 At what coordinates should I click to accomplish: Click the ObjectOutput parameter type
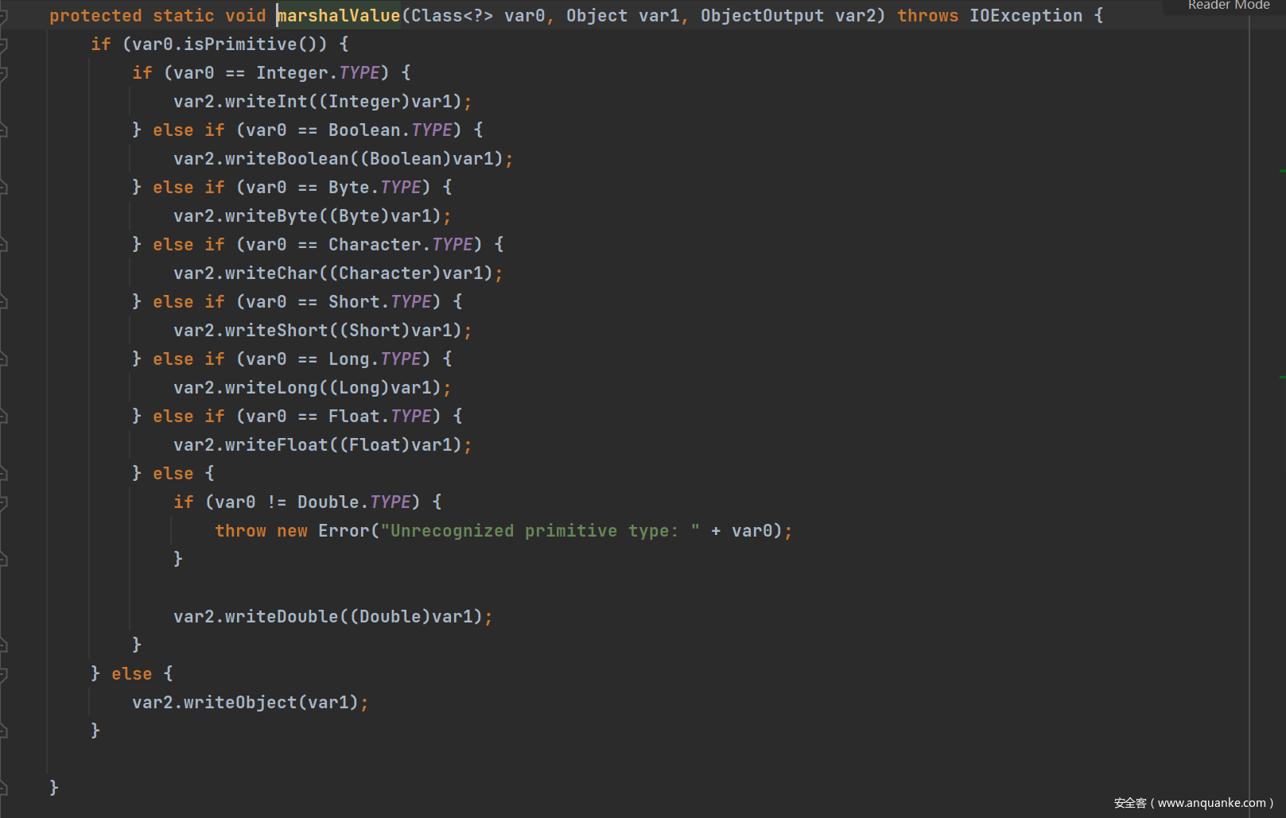tap(762, 16)
